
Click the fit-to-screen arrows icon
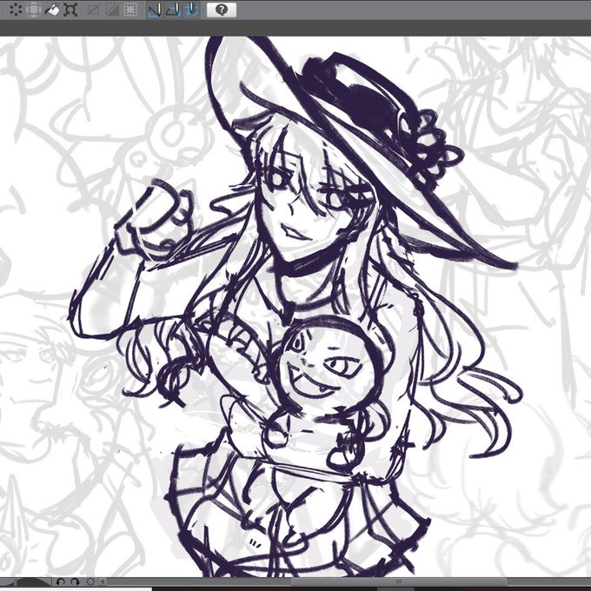(70, 10)
